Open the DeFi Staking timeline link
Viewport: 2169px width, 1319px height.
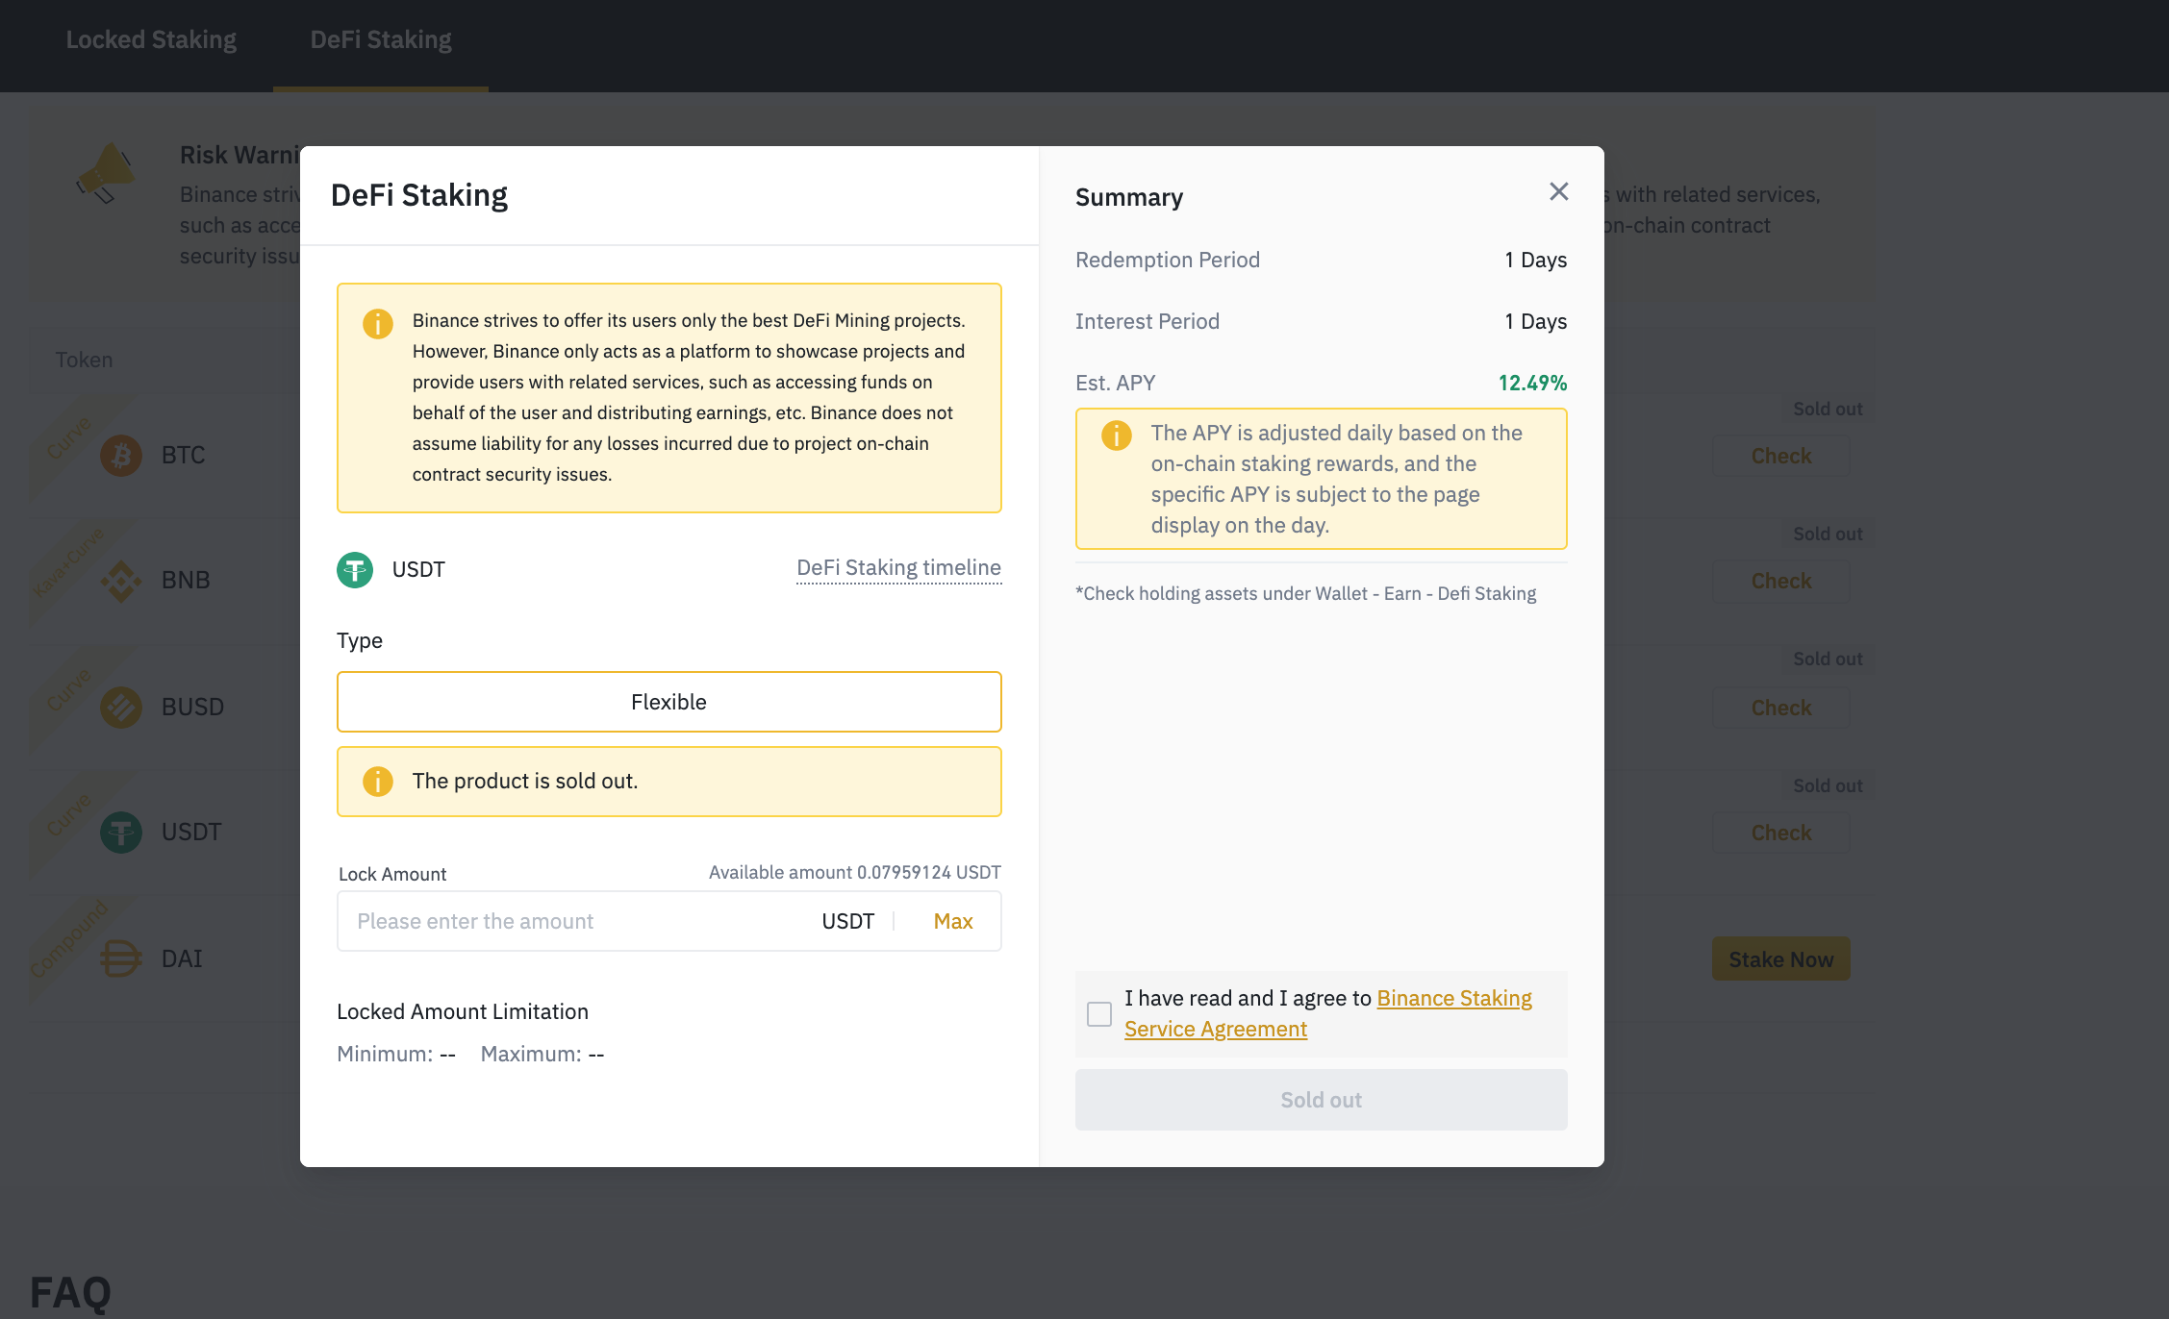[x=898, y=568]
